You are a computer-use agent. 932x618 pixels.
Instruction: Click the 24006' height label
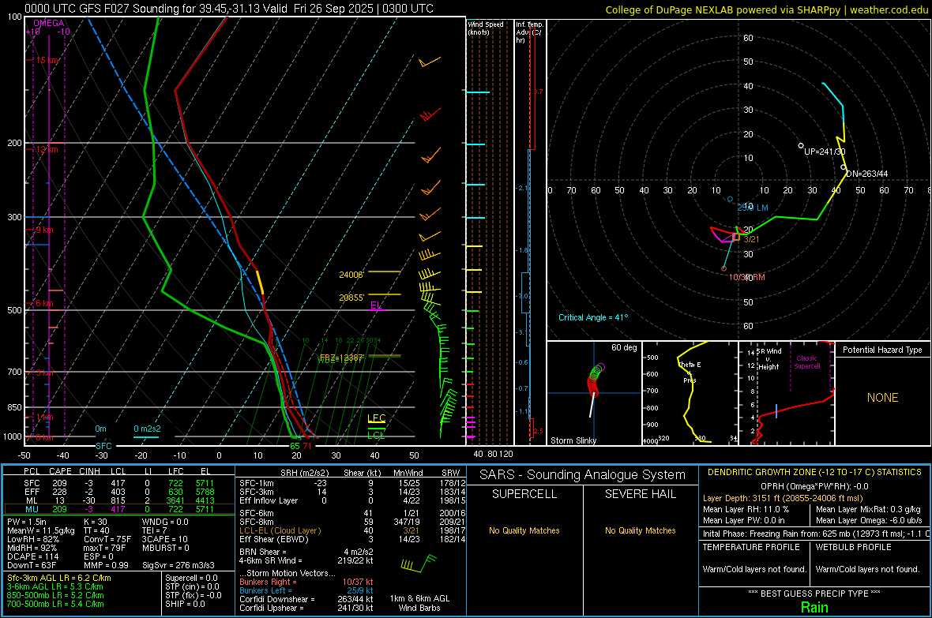tap(351, 275)
